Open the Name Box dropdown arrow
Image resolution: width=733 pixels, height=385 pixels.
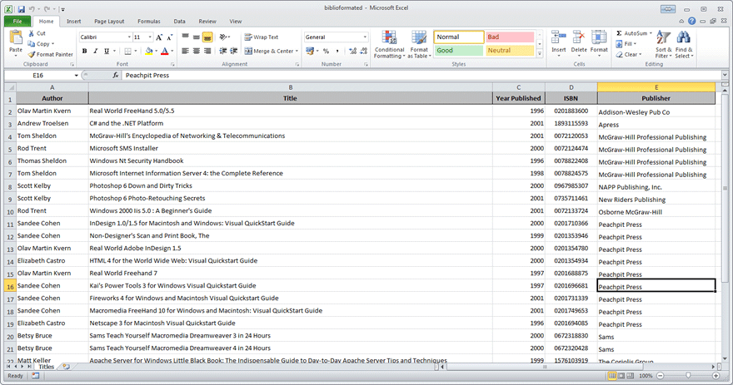76,75
